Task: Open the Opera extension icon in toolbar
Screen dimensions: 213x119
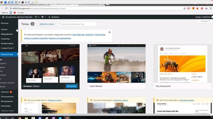Action: coord(189,8)
